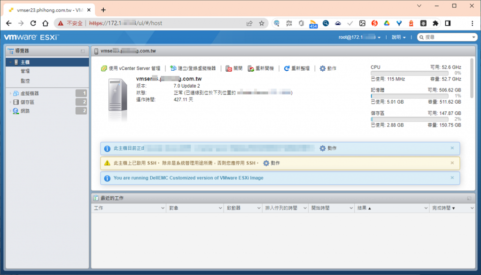481x275 pixels.
Task: Click the Google Drive extension icon
Action: point(387,23)
